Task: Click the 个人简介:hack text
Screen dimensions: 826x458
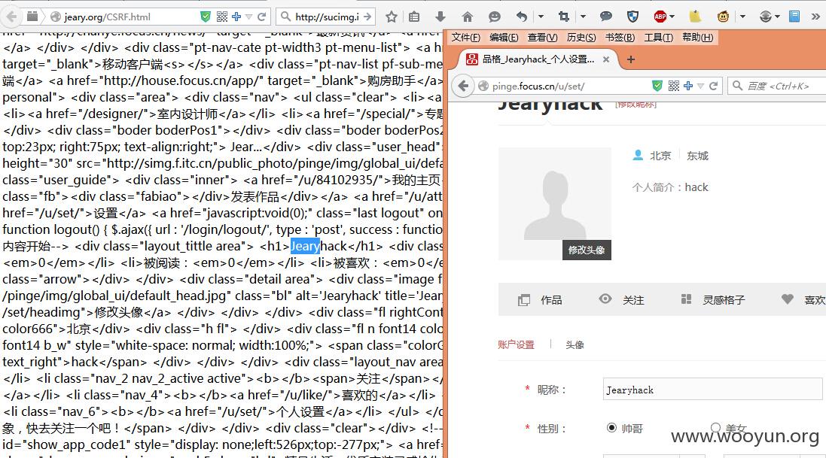Action: coord(670,187)
